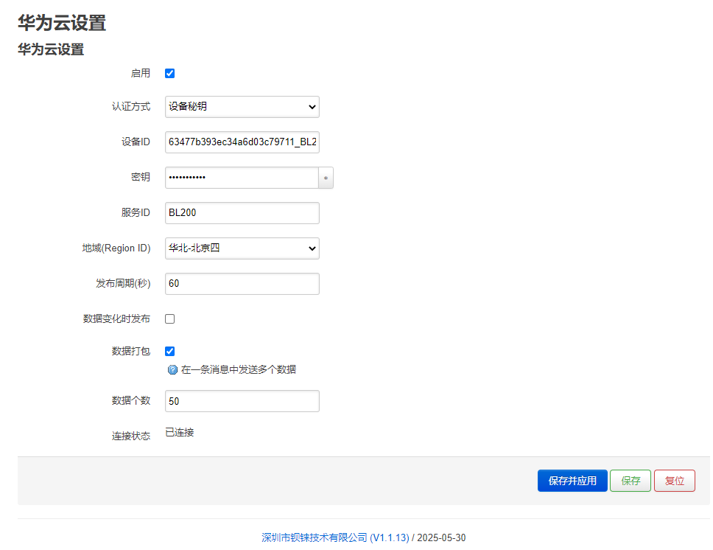The height and width of the screenshot is (550, 713).
Task: Uncheck the 启用 checkbox
Action: (x=169, y=73)
